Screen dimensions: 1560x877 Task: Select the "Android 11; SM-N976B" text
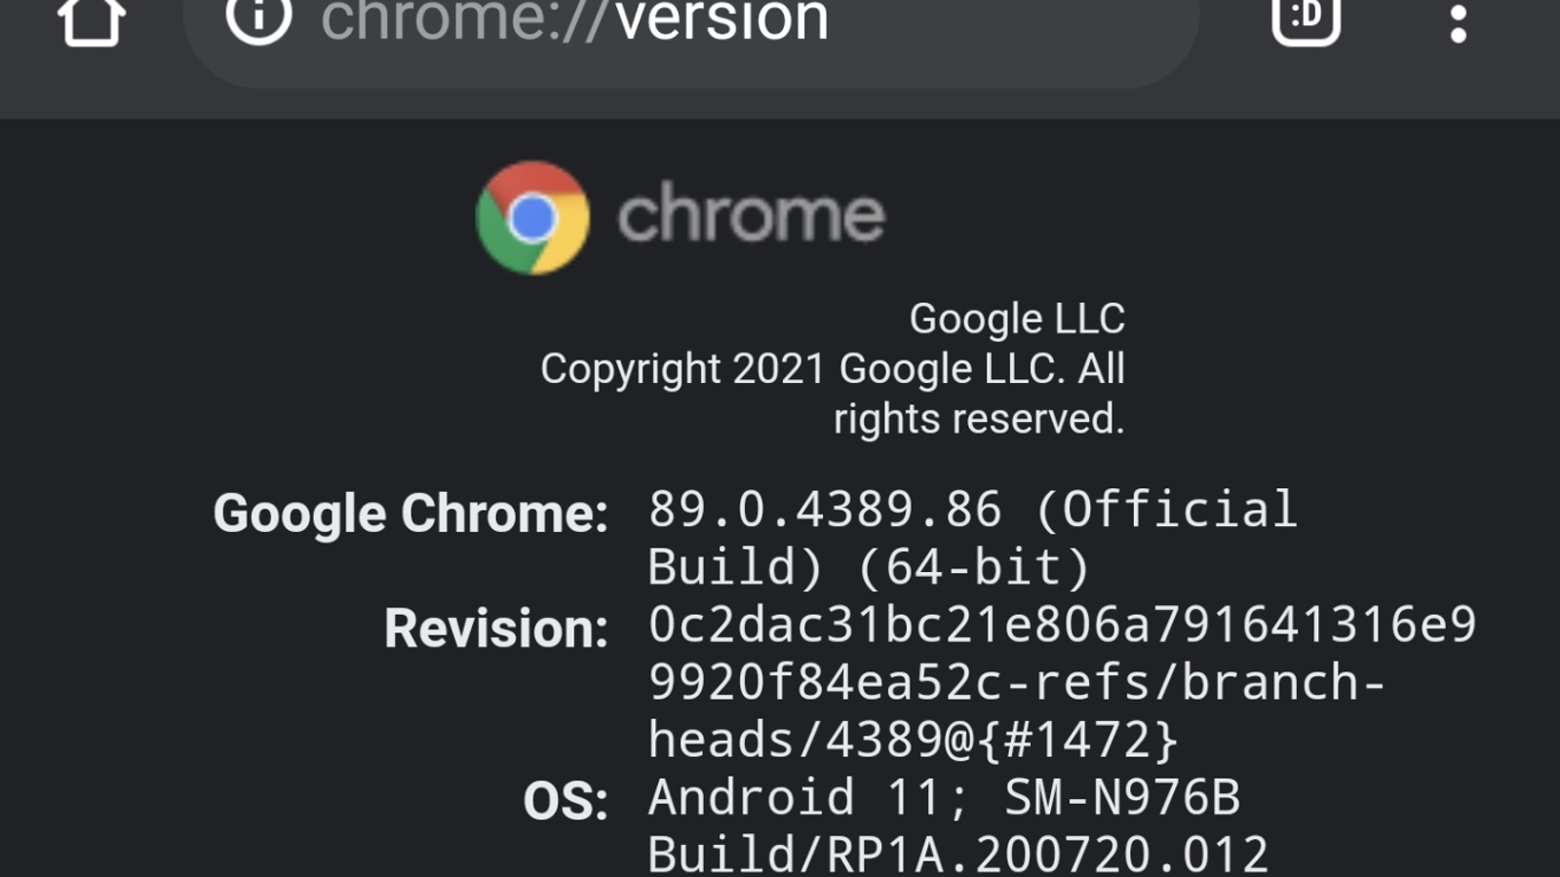coord(944,797)
